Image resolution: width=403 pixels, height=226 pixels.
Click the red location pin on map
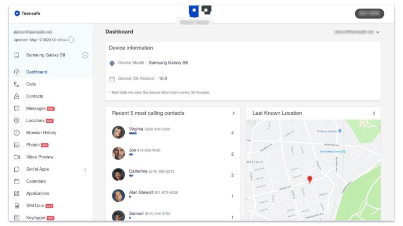point(310,180)
